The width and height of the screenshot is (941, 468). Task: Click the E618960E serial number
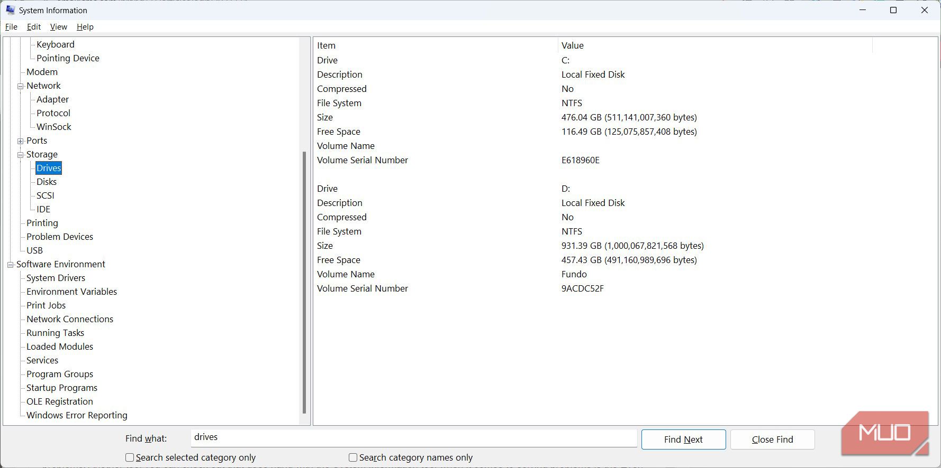point(581,160)
